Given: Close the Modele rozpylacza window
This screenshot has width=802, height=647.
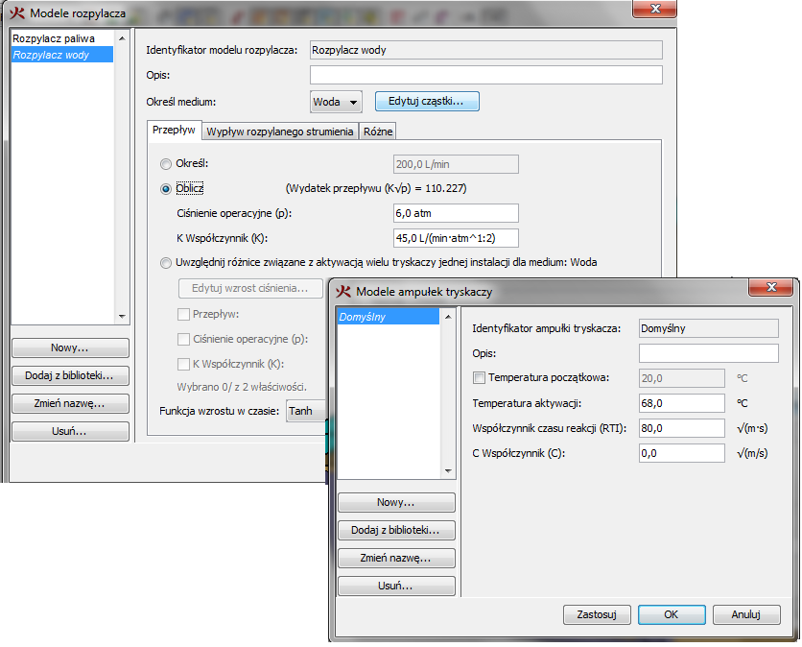Looking at the screenshot, I should 654,9.
